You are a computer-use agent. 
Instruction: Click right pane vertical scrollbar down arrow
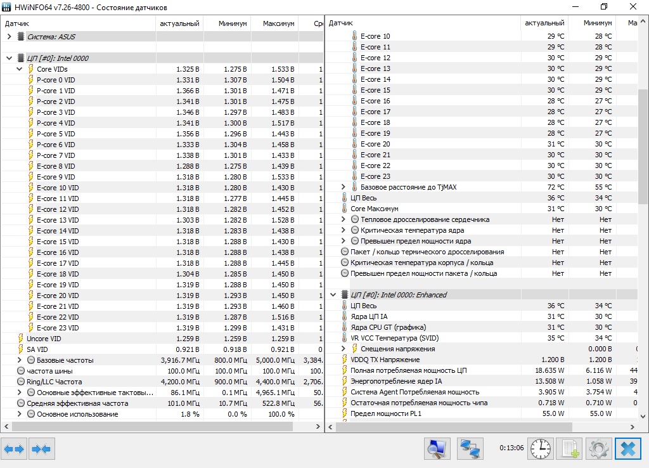point(643,416)
